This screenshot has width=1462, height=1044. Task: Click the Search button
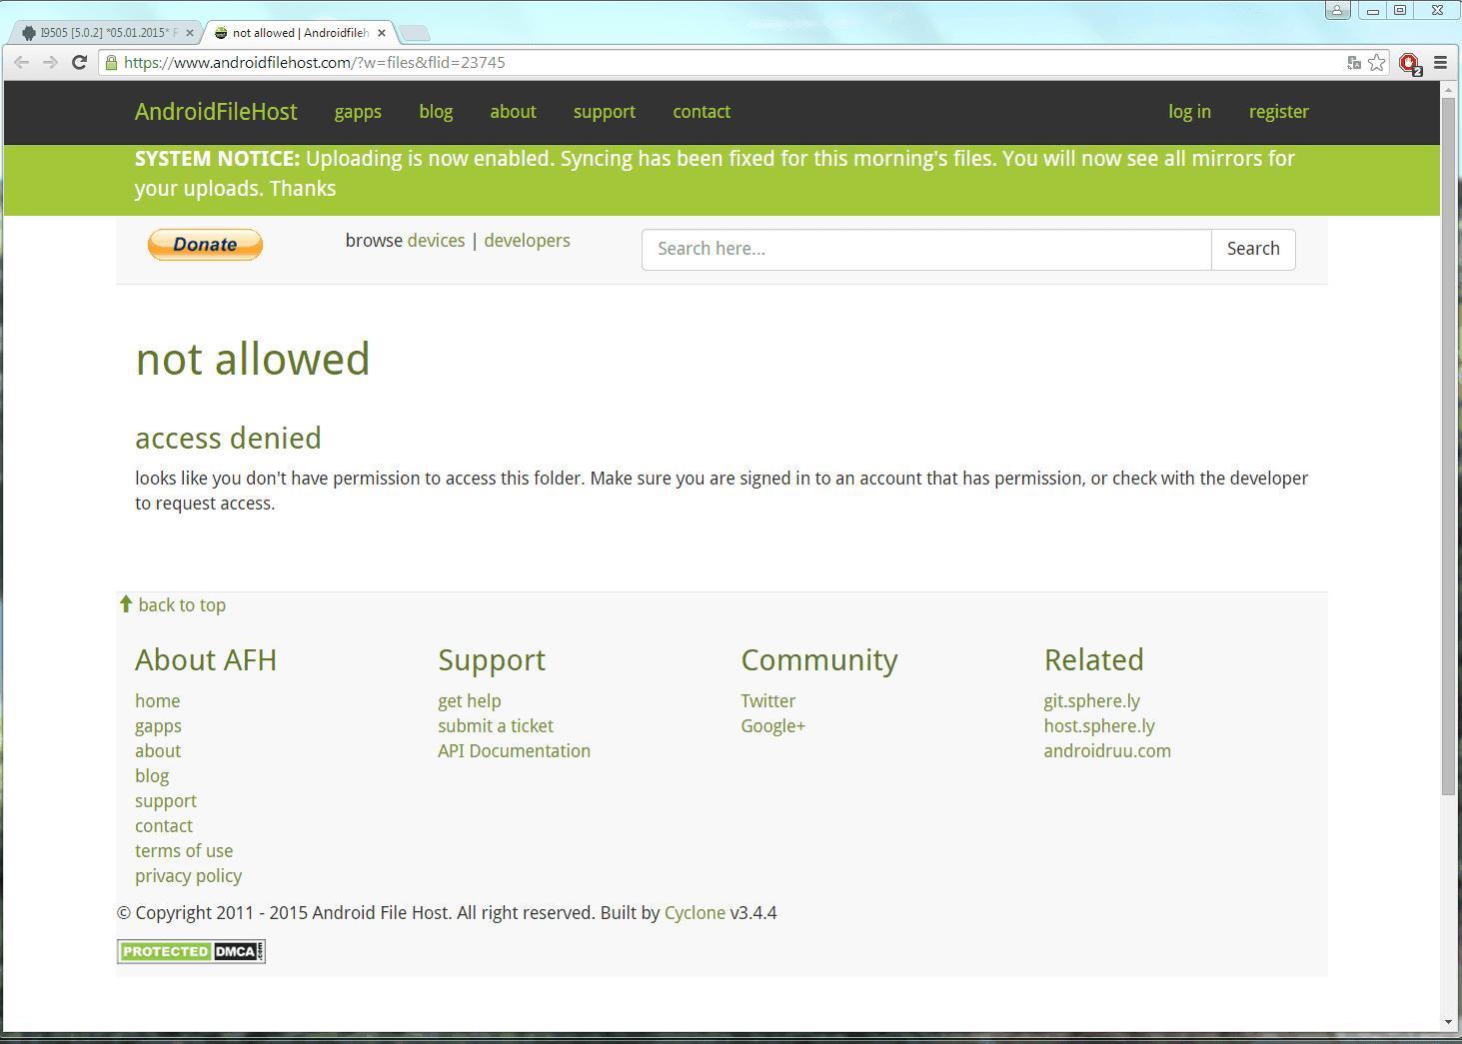1253,249
